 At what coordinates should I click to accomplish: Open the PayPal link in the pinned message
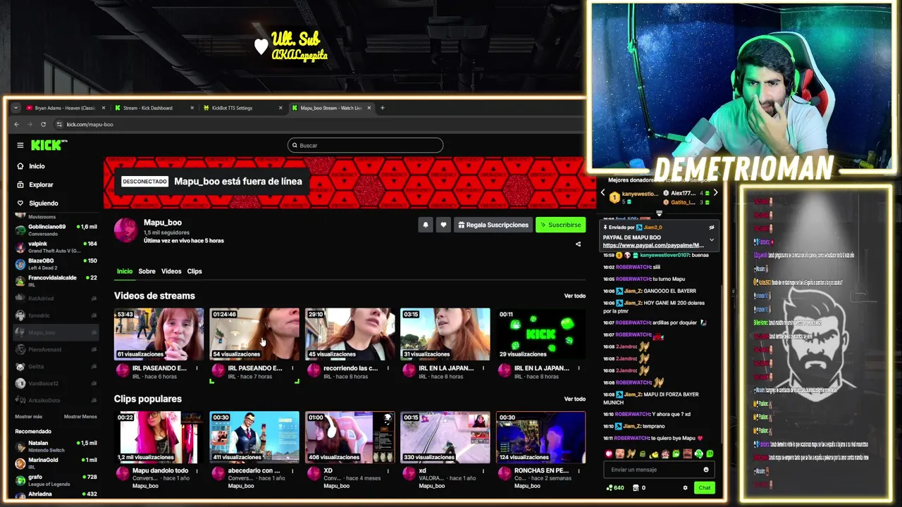click(653, 245)
